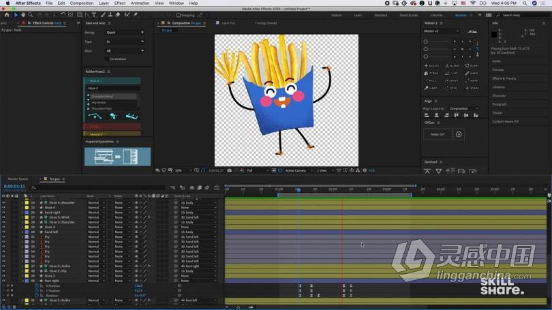Screen dimensions: 552x310
Task: Click RubberHose create new hose icon
Action: coord(95,116)
